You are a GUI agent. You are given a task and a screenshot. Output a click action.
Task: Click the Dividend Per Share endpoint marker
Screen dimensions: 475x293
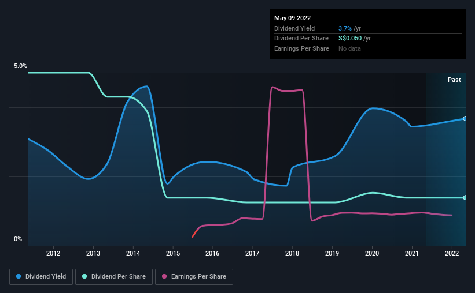(465, 198)
